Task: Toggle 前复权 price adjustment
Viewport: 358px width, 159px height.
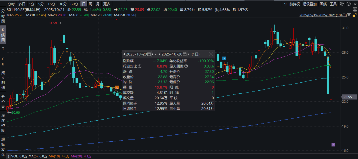Action: [x=294, y=4]
